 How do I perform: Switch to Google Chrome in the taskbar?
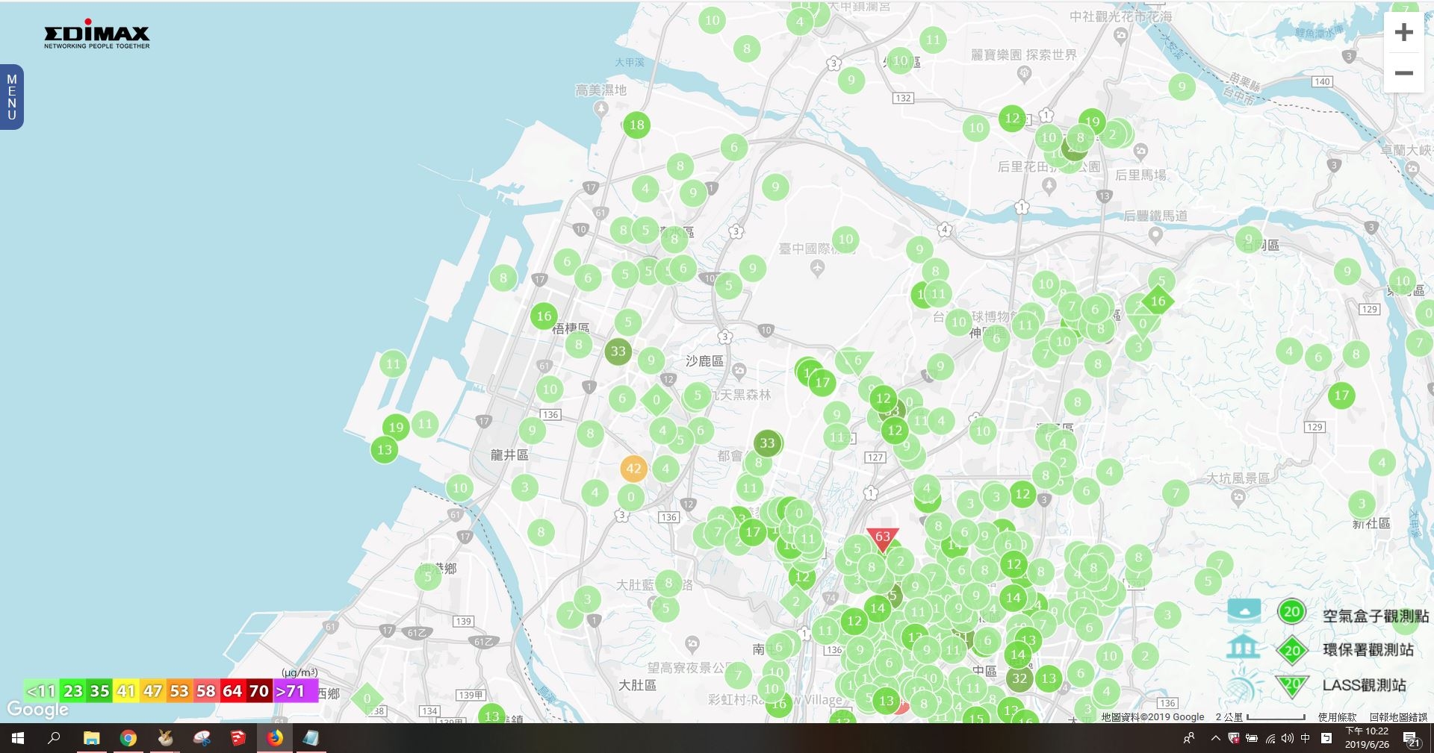(128, 738)
